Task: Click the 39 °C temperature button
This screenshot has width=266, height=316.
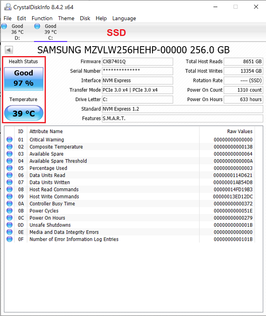Action: pyautogui.click(x=24, y=113)
